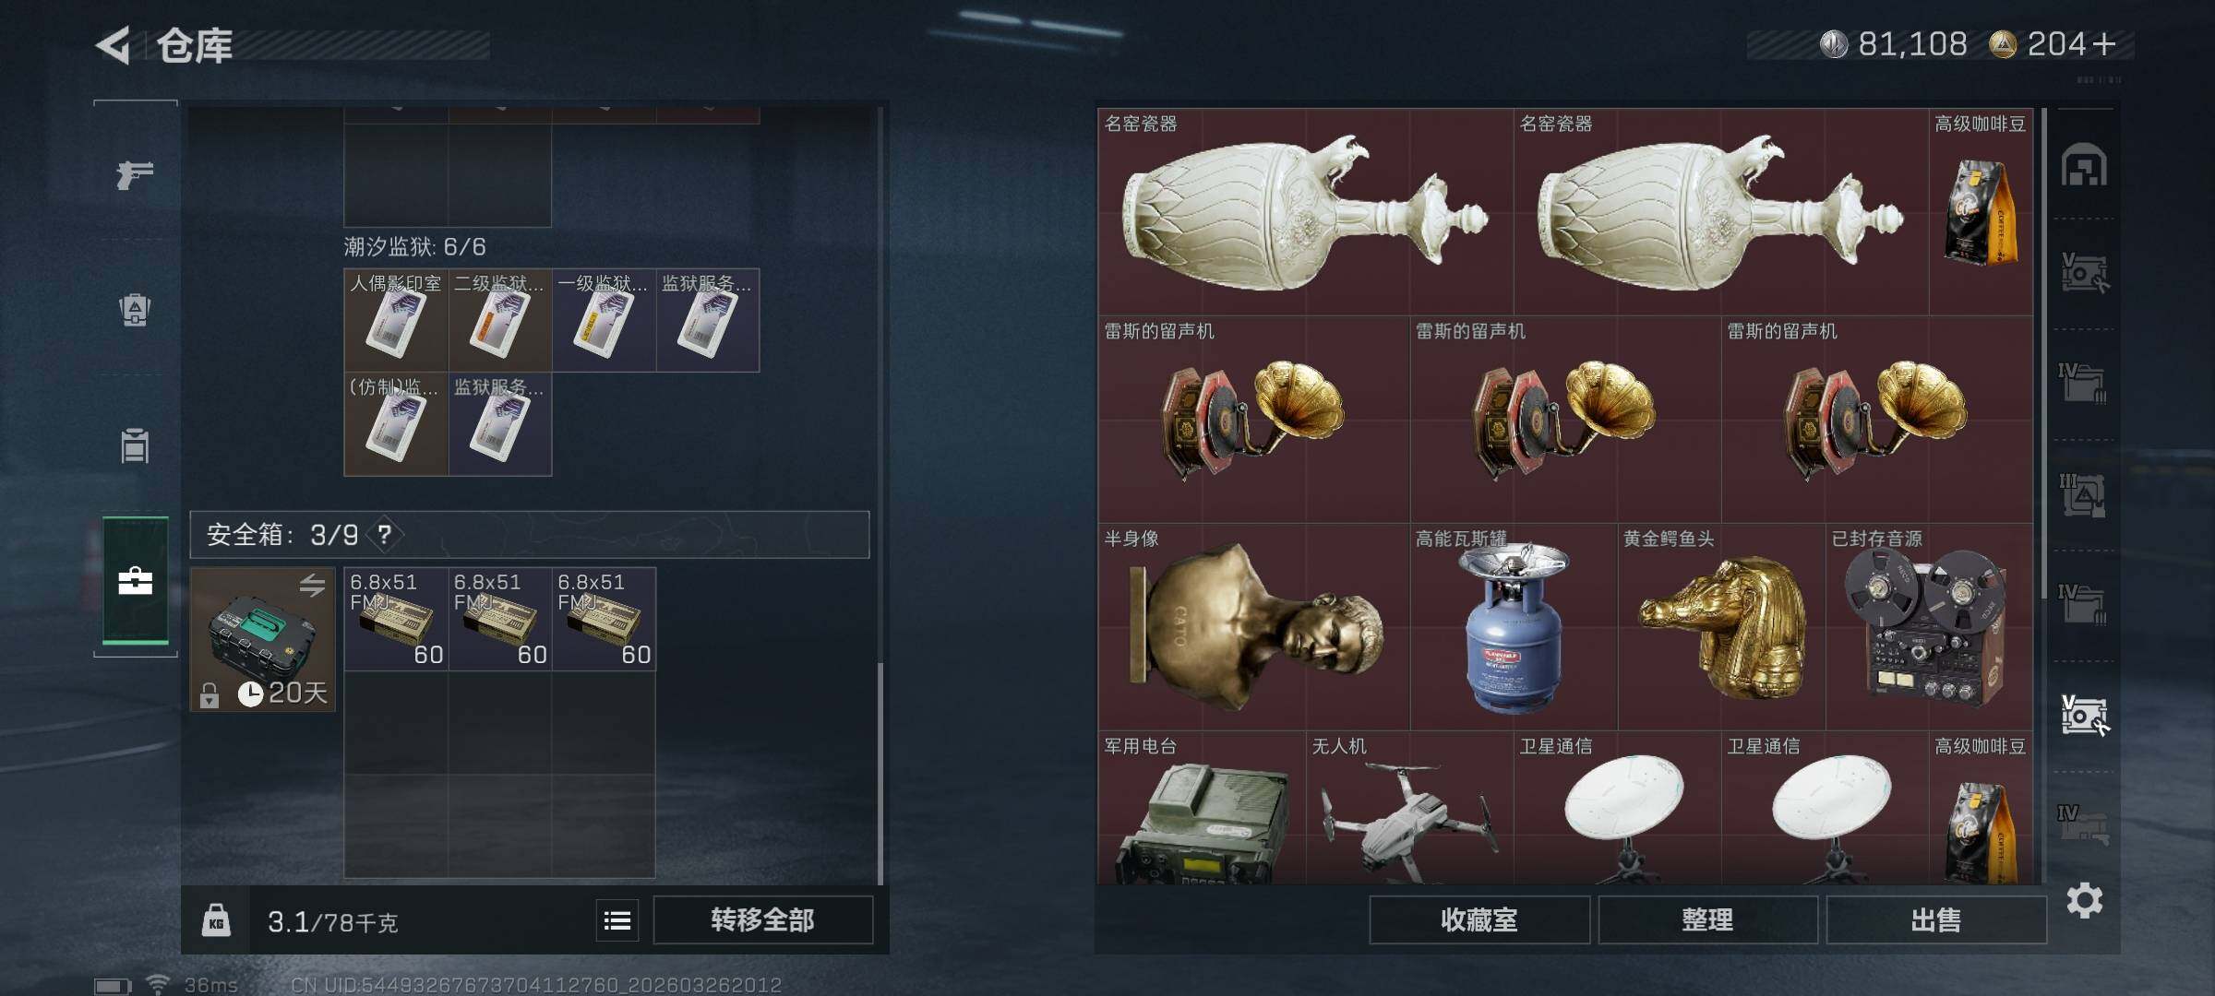Select the backpack category in left sidebar

135,309
